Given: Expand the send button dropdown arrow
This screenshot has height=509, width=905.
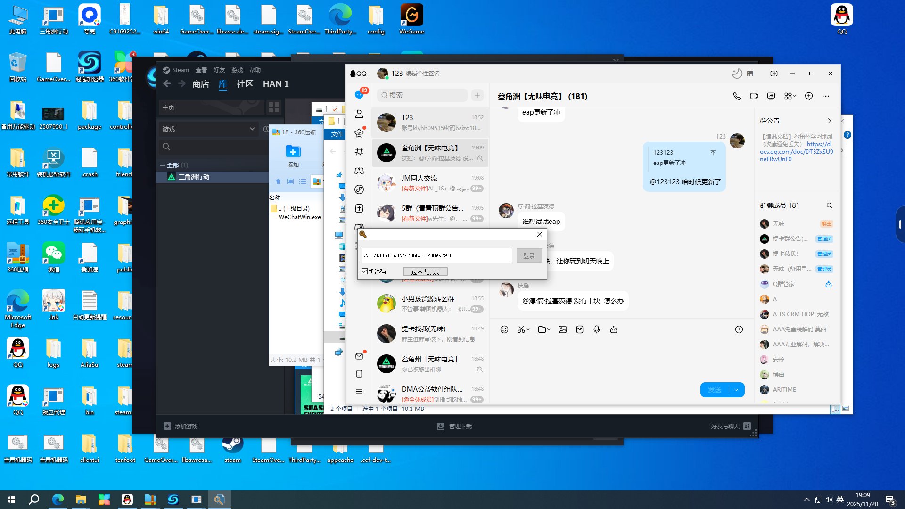Looking at the screenshot, I should coord(736,390).
